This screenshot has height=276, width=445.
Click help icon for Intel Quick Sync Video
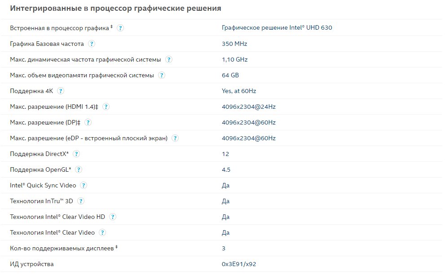pyautogui.click(x=84, y=185)
